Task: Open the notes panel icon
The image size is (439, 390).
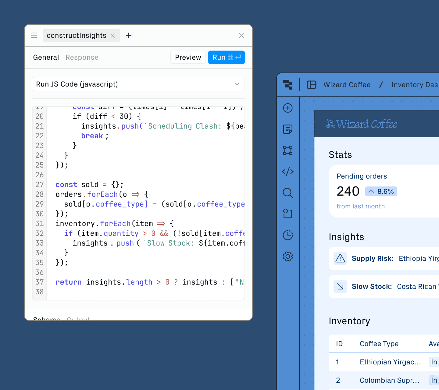Action: coord(288,129)
